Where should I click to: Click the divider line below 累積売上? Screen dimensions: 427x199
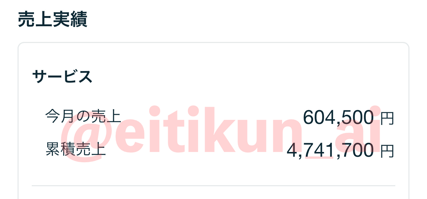click(x=213, y=186)
